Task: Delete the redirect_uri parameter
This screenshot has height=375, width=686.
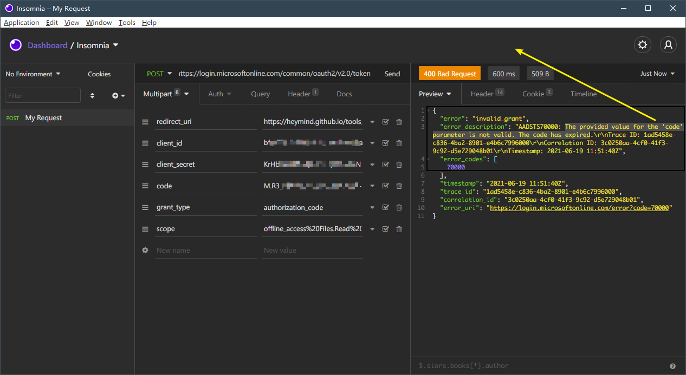Action: [x=399, y=122]
